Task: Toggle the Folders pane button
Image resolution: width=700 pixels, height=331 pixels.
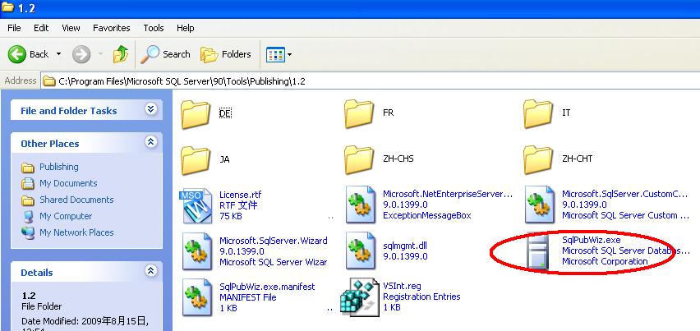Action: tap(226, 54)
